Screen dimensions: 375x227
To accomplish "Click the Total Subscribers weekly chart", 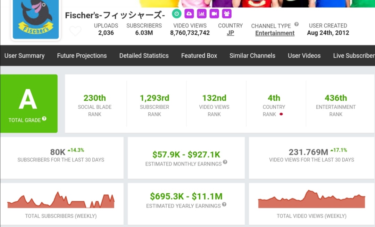I will pos(61,200).
